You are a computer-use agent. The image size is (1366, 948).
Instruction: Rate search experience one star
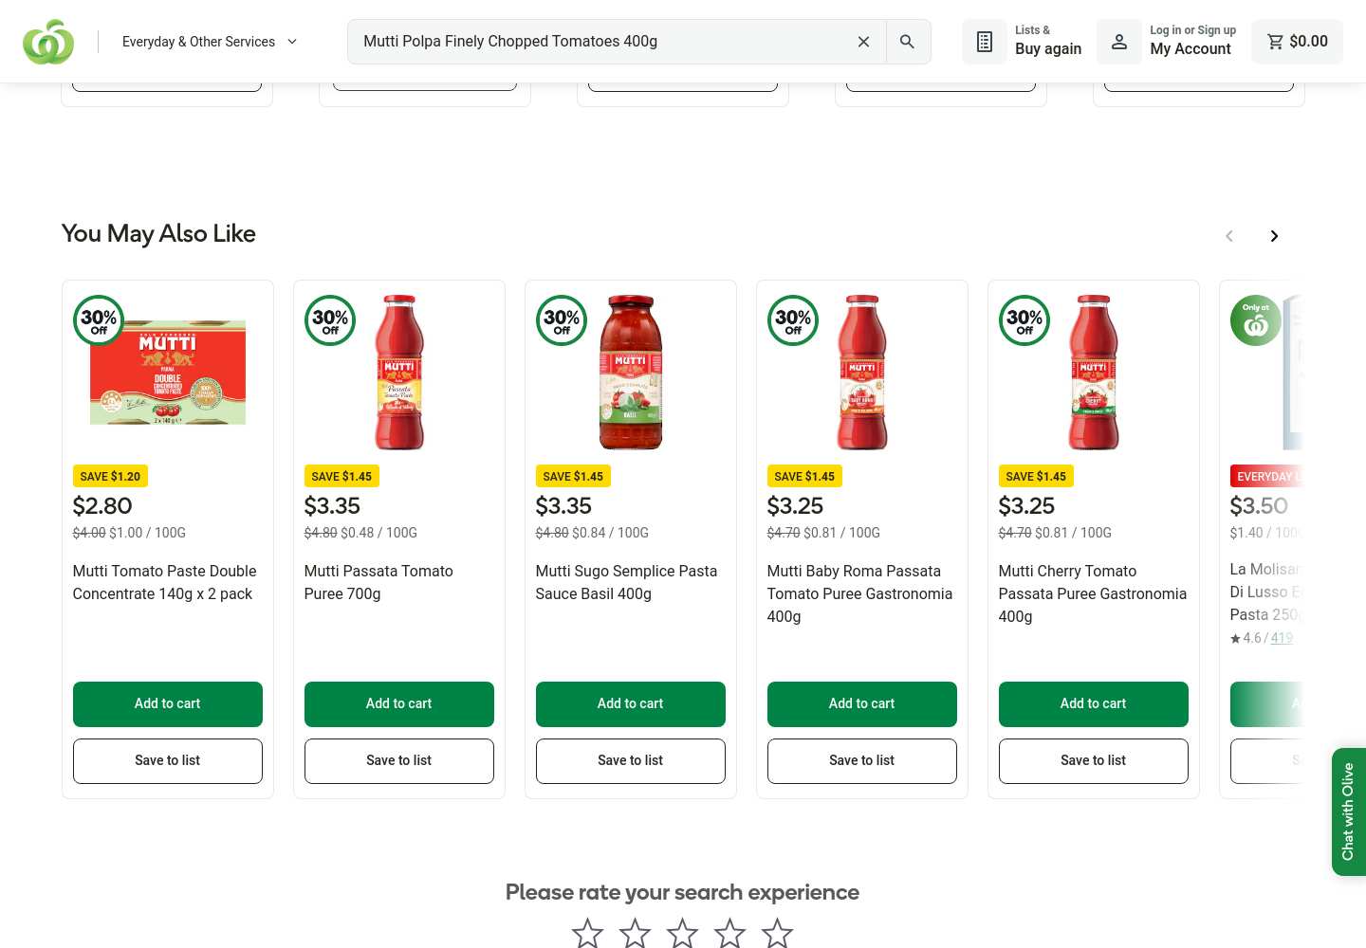[x=588, y=934]
